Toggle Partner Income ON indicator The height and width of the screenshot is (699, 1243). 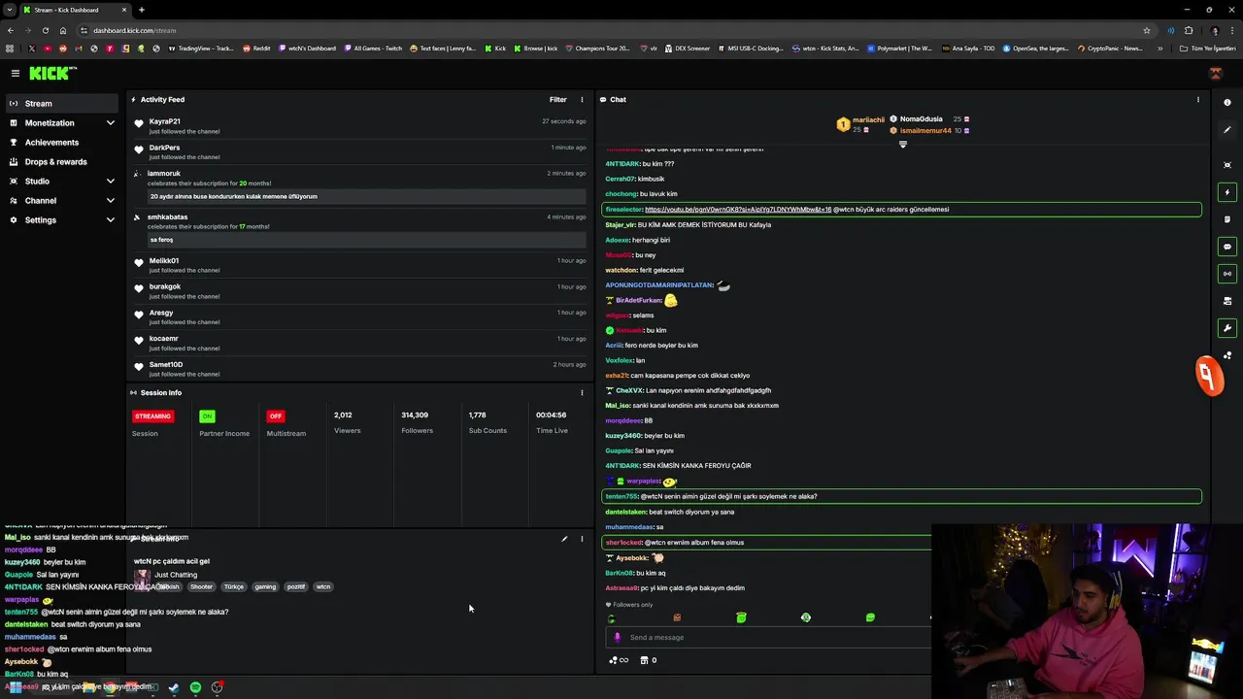coord(207,416)
